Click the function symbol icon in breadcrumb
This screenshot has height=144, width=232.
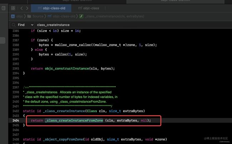[81, 16]
